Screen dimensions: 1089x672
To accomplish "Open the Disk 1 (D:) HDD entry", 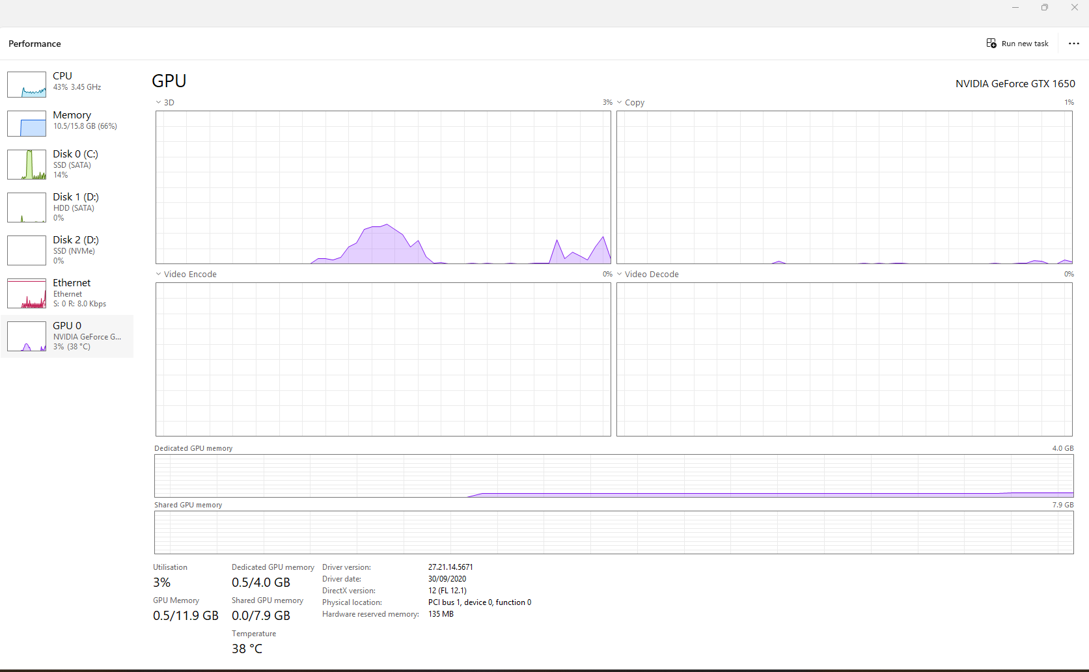I will 68,207.
